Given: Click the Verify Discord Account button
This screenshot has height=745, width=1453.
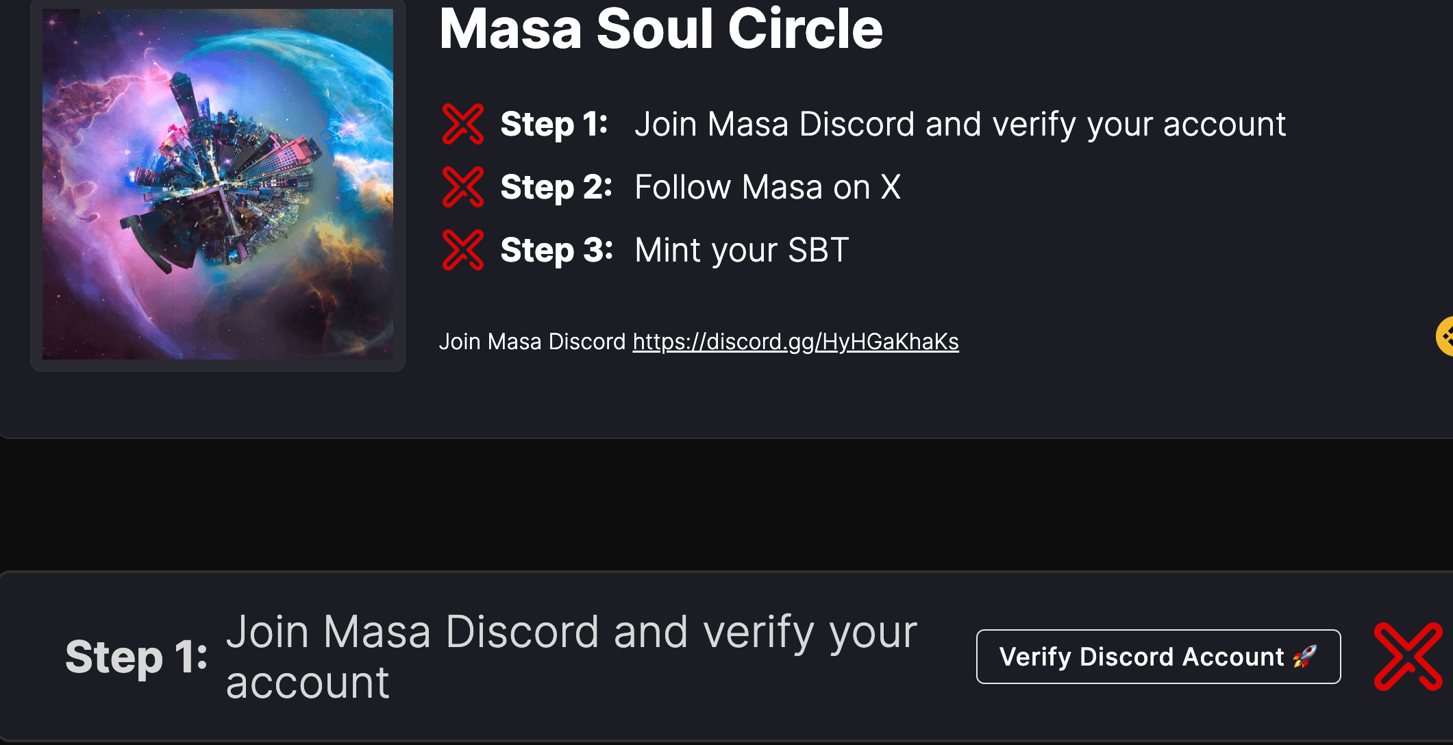Looking at the screenshot, I should point(1158,657).
